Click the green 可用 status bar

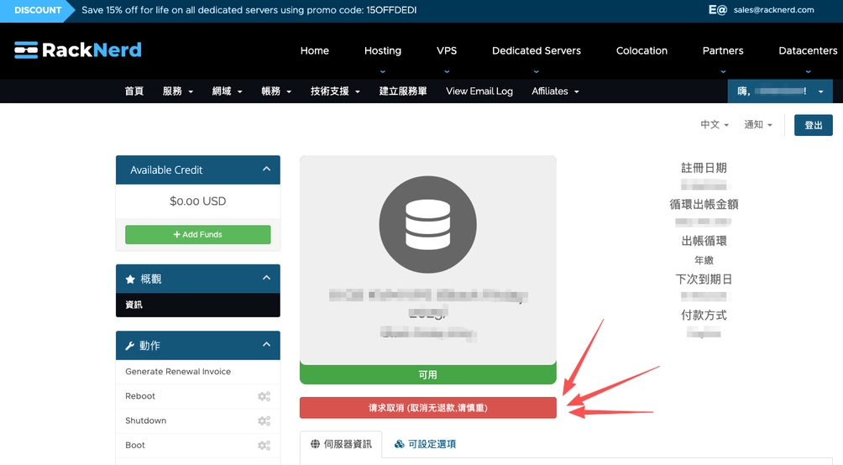pos(428,374)
